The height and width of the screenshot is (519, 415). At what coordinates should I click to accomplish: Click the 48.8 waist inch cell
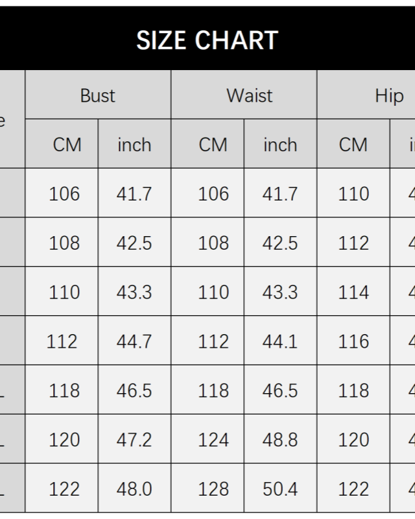pos(280,440)
